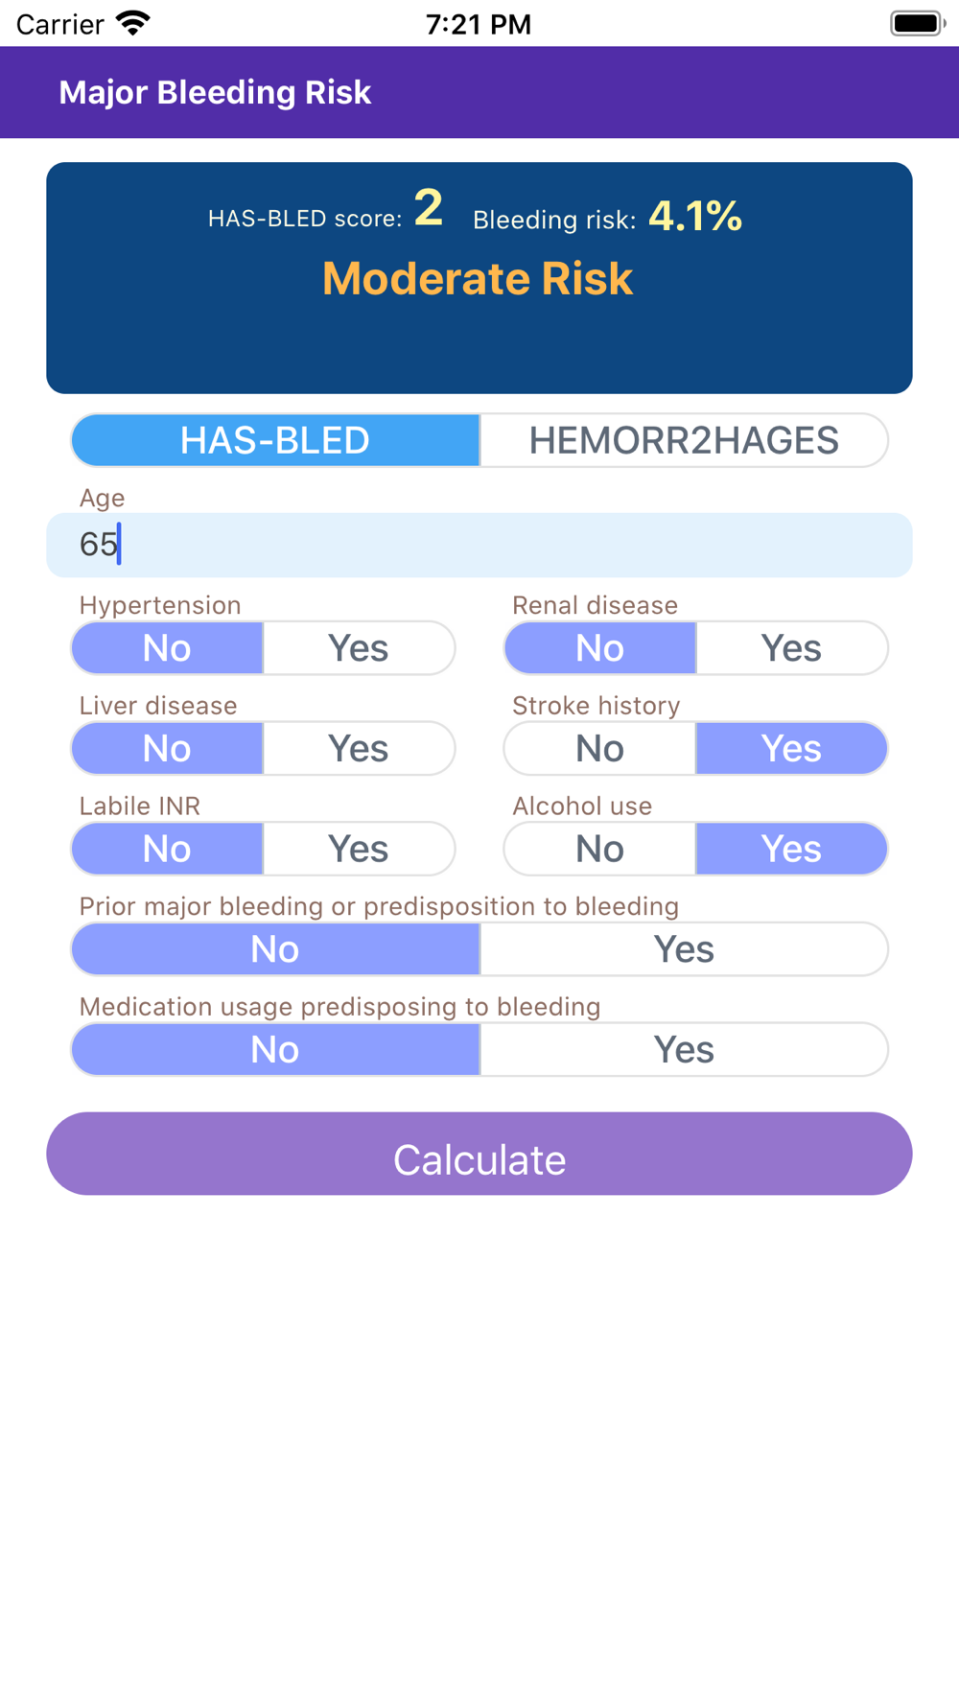Set Alcohol use to No
The height and width of the screenshot is (1705, 959).
(x=600, y=849)
